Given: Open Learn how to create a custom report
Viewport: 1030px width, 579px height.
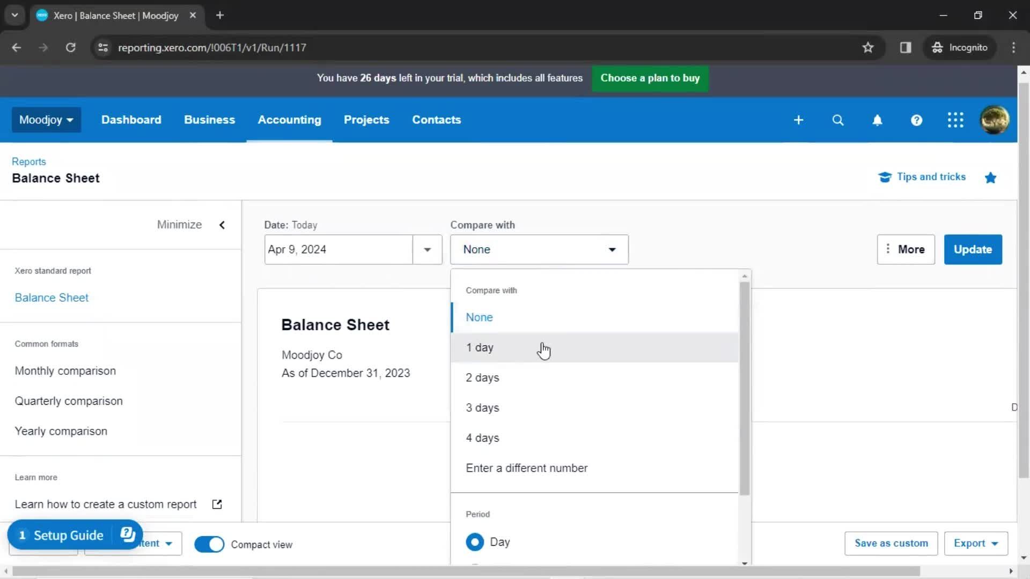Looking at the screenshot, I should 106,504.
